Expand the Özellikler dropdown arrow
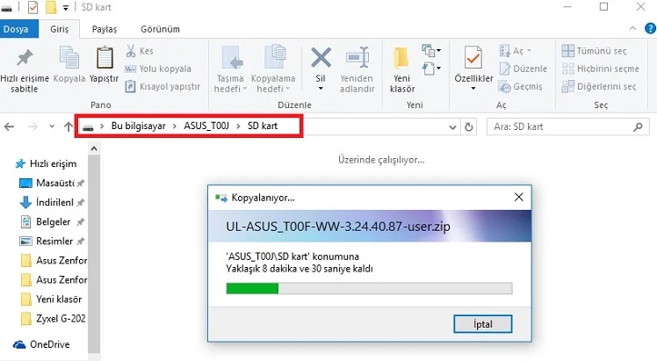The height and width of the screenshot is (361, 657). pos(473,89)
